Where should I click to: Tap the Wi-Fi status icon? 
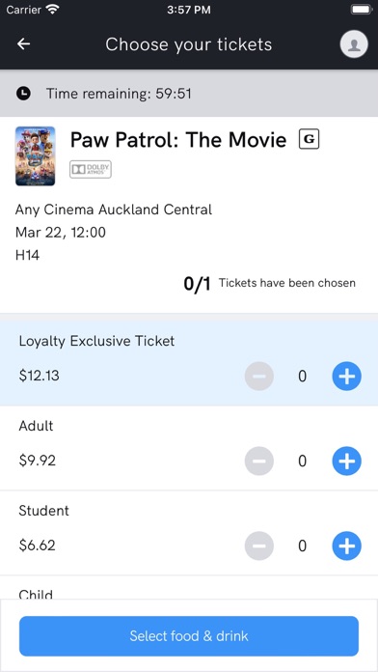pyautogui.click(x=53, y=10)
